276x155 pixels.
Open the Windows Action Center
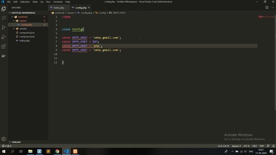(x=271, y=151)
